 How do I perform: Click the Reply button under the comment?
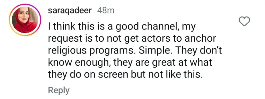point(59,90)
